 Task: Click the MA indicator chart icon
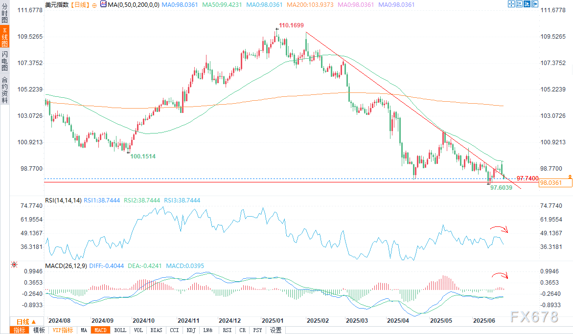pos(103,4)
